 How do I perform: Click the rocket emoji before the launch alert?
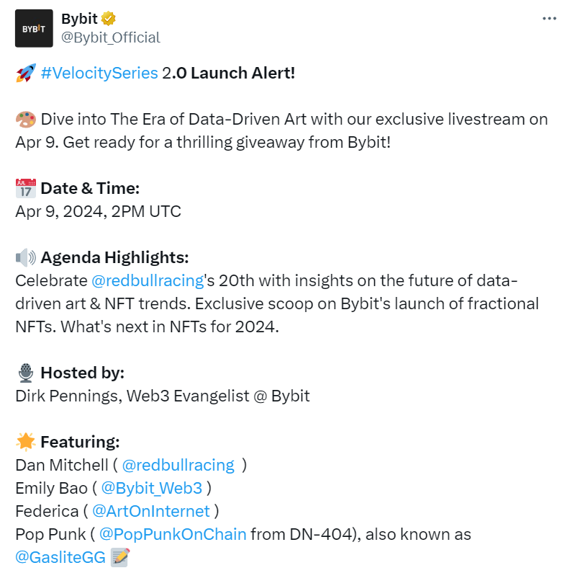(25, 74)
